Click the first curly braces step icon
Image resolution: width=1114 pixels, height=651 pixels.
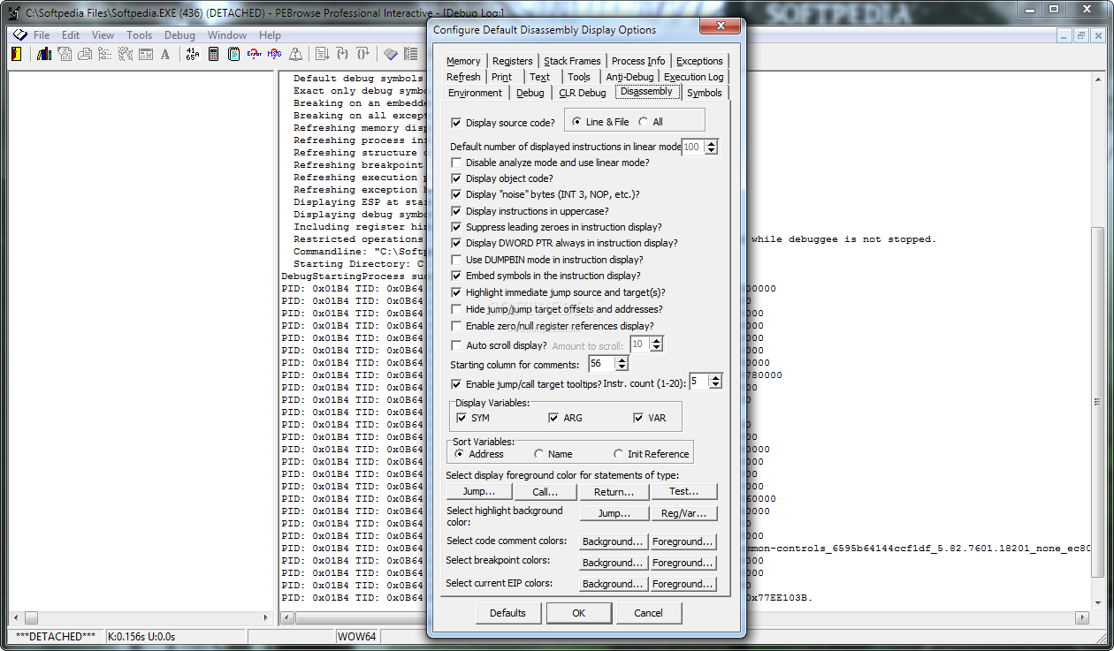tap(342, 54)
